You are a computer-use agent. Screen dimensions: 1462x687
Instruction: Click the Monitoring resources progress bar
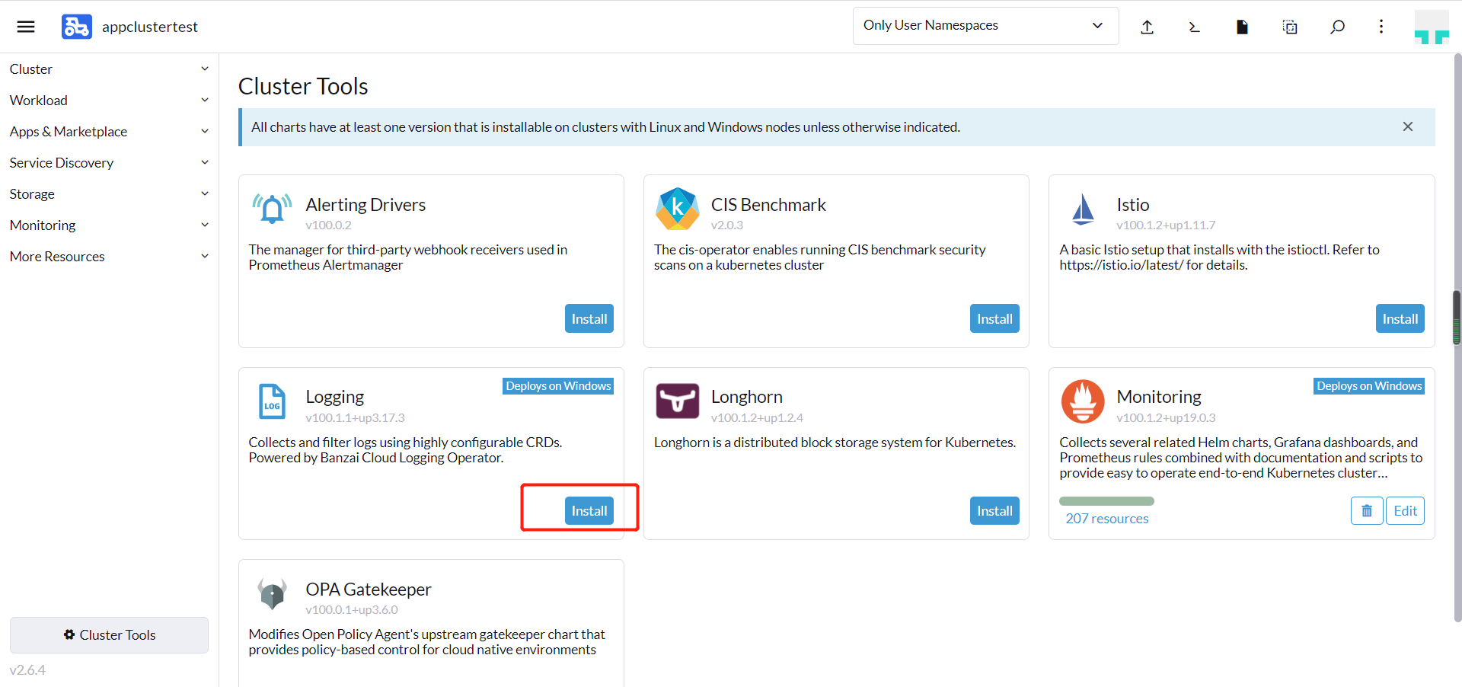(x=1106, y=501)
